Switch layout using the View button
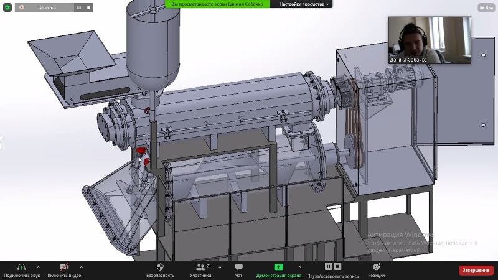498x280 pixels. (x=486, y=7)
